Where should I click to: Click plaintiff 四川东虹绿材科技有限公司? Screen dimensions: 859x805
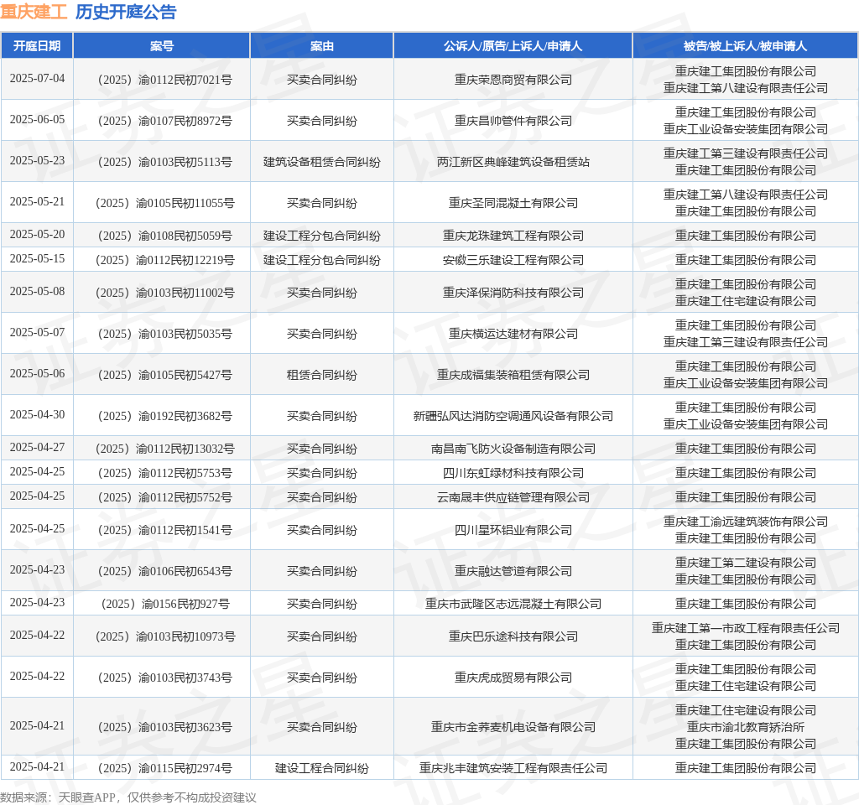(x=513, y=473)
